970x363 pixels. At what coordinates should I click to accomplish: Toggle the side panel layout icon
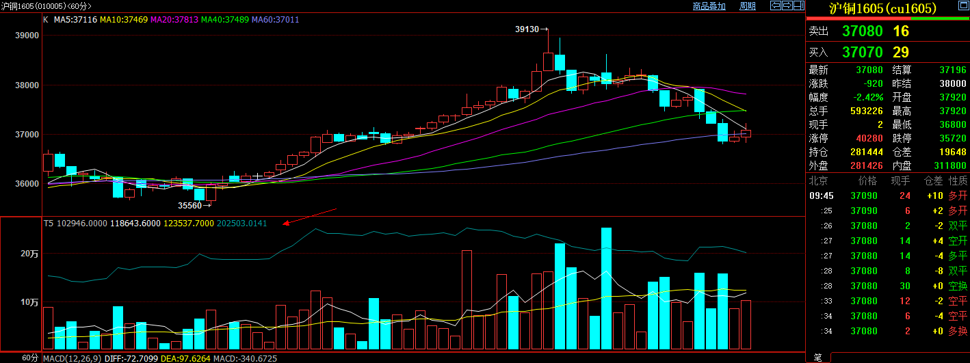[x=798, y=6]
